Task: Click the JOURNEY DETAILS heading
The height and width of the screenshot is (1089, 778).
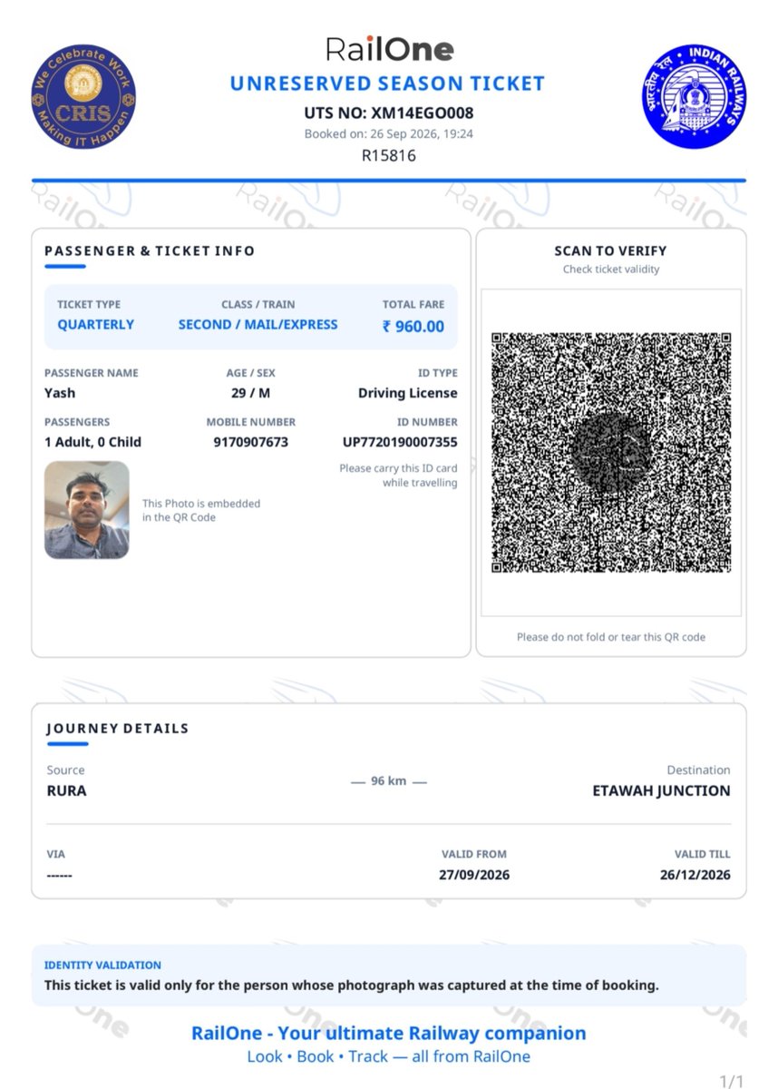Action: pos(118,729)
